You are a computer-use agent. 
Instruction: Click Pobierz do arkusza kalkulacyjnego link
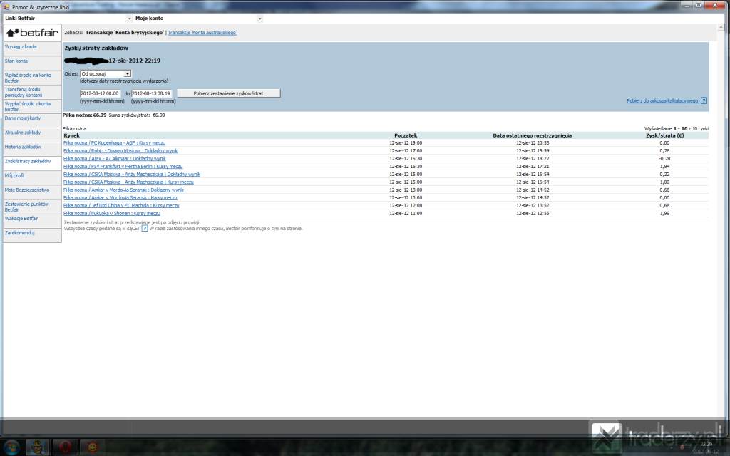[x=662, y=100]
